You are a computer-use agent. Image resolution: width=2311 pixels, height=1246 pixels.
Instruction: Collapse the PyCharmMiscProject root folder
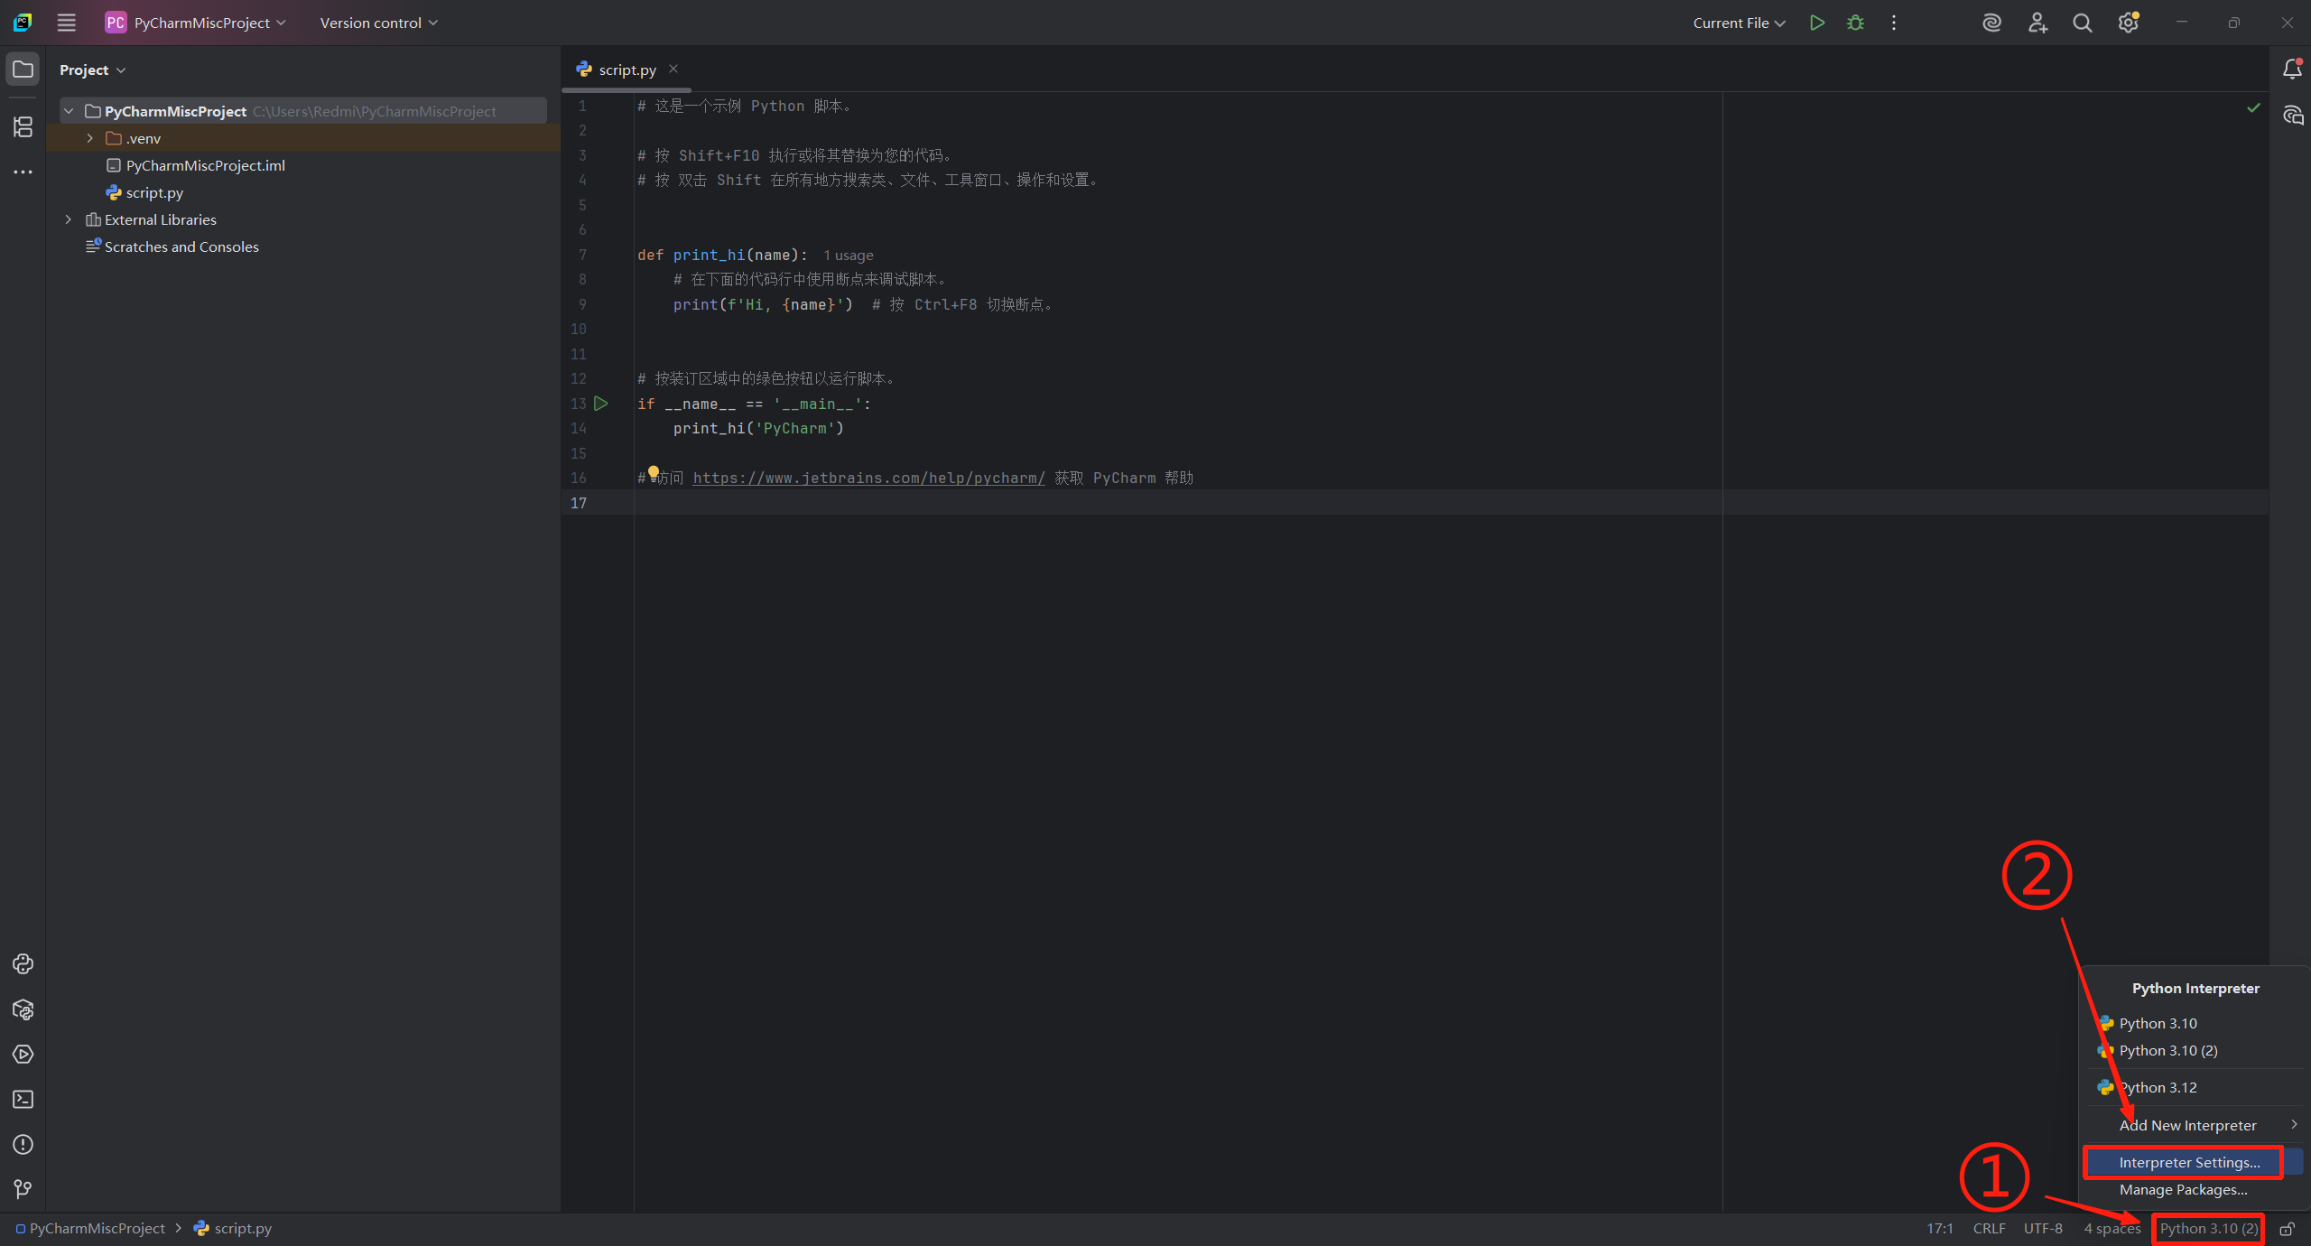pos(69,111)
